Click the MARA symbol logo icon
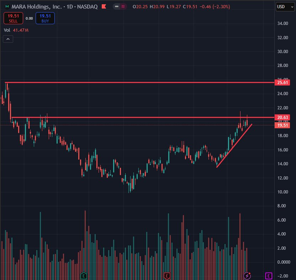This screenshot has height=280, width=296. point(7,7)
